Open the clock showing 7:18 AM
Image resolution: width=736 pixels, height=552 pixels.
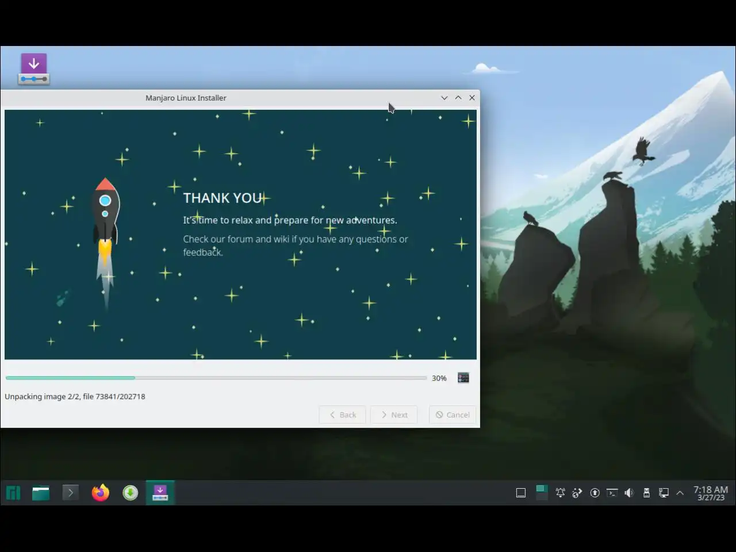[711, 493]
